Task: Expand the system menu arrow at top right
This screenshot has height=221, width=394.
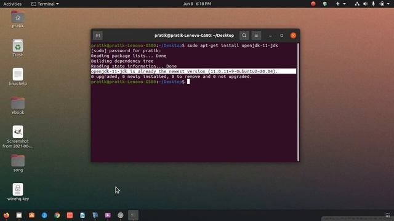Action: tap(388, 4)
